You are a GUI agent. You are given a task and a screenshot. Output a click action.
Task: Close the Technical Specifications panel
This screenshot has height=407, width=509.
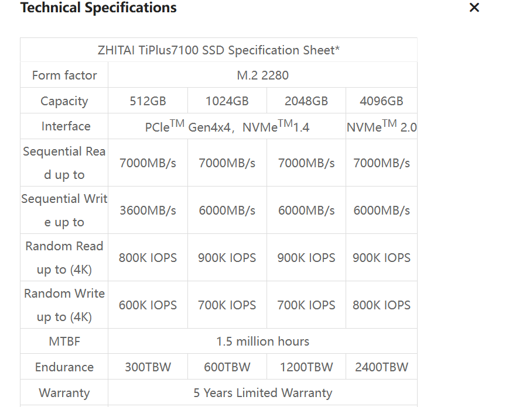[x=474, y=8]
